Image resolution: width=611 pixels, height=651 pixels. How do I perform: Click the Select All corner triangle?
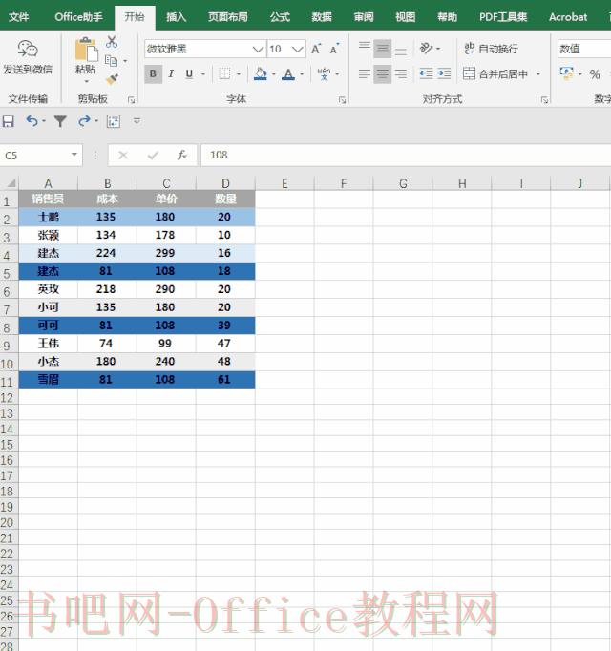coord(11,183)
